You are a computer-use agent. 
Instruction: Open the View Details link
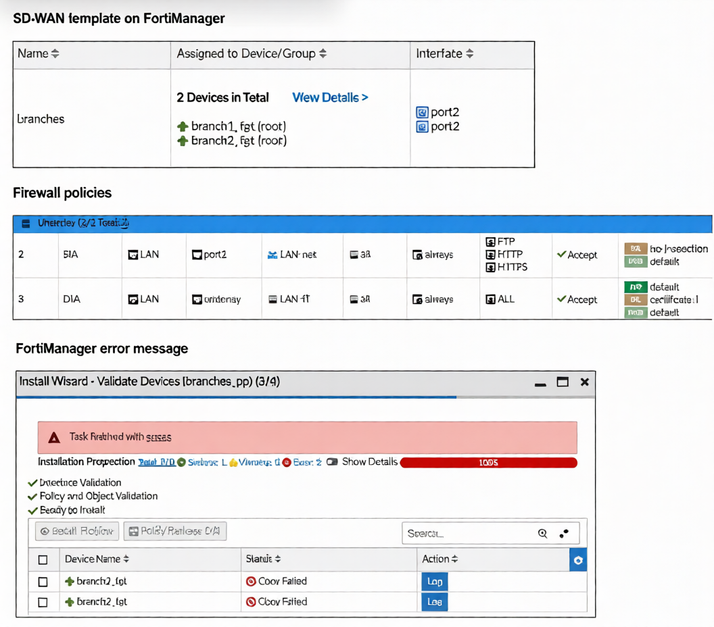(x=330, y=97)
